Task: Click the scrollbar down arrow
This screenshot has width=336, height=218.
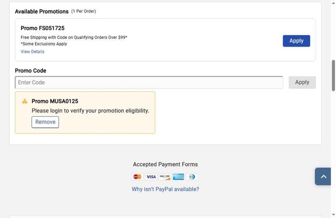Action: pos(333,214)
